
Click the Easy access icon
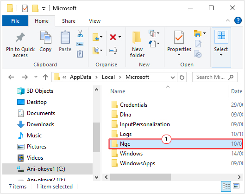152,43
